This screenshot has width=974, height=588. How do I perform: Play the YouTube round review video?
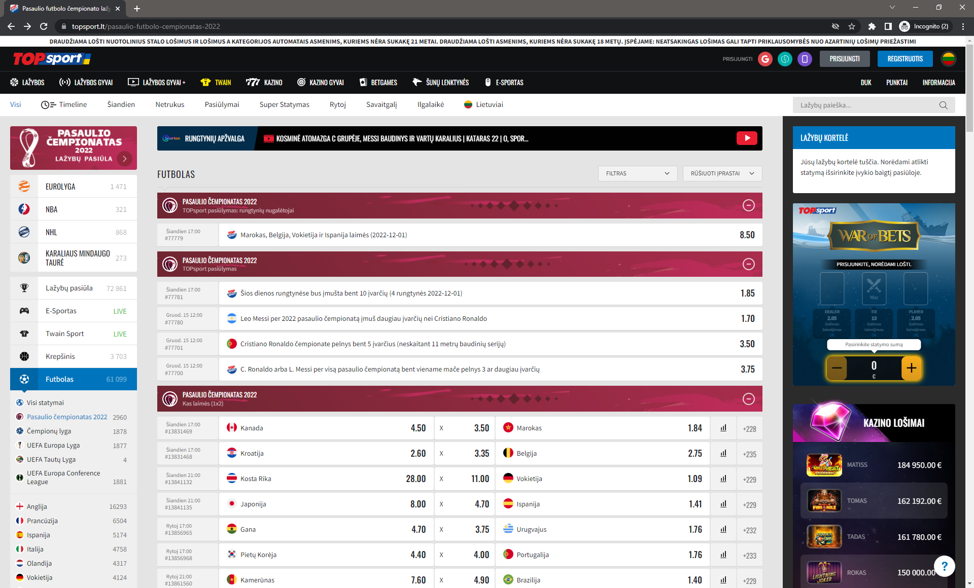click(x=747, y=138)
